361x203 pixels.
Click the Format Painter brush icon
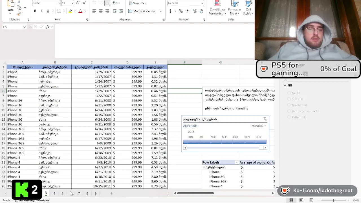(19, 14)
